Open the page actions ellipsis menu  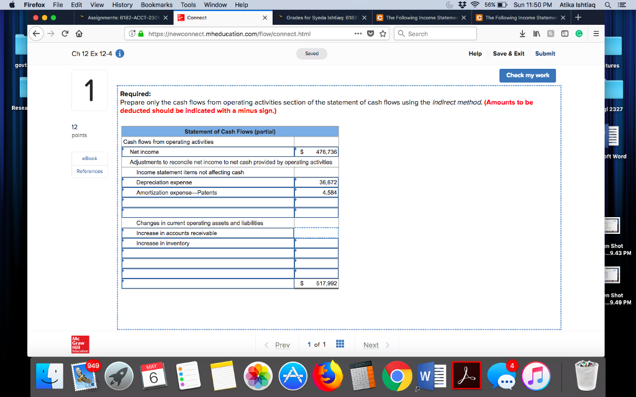click(359, 34)
